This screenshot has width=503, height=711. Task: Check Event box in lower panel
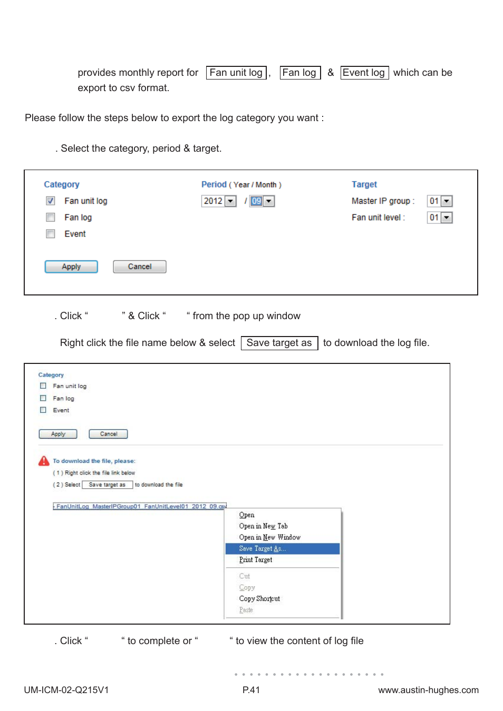pyautogui.click(x=43, y=410)
